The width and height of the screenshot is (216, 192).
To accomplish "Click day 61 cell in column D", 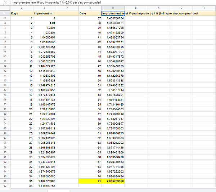I will tap(90, 133).
